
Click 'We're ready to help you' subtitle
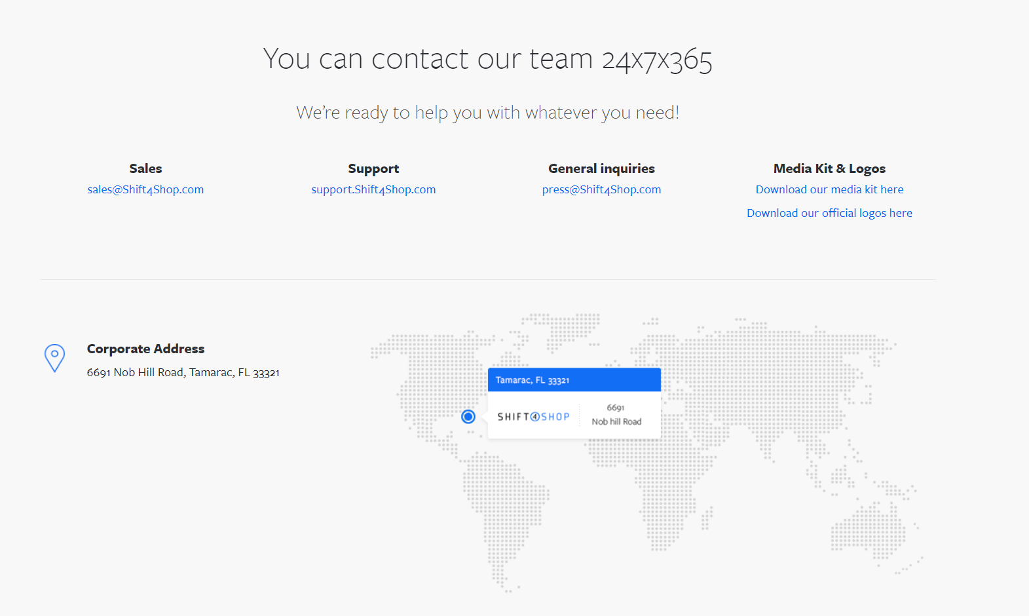487,113
